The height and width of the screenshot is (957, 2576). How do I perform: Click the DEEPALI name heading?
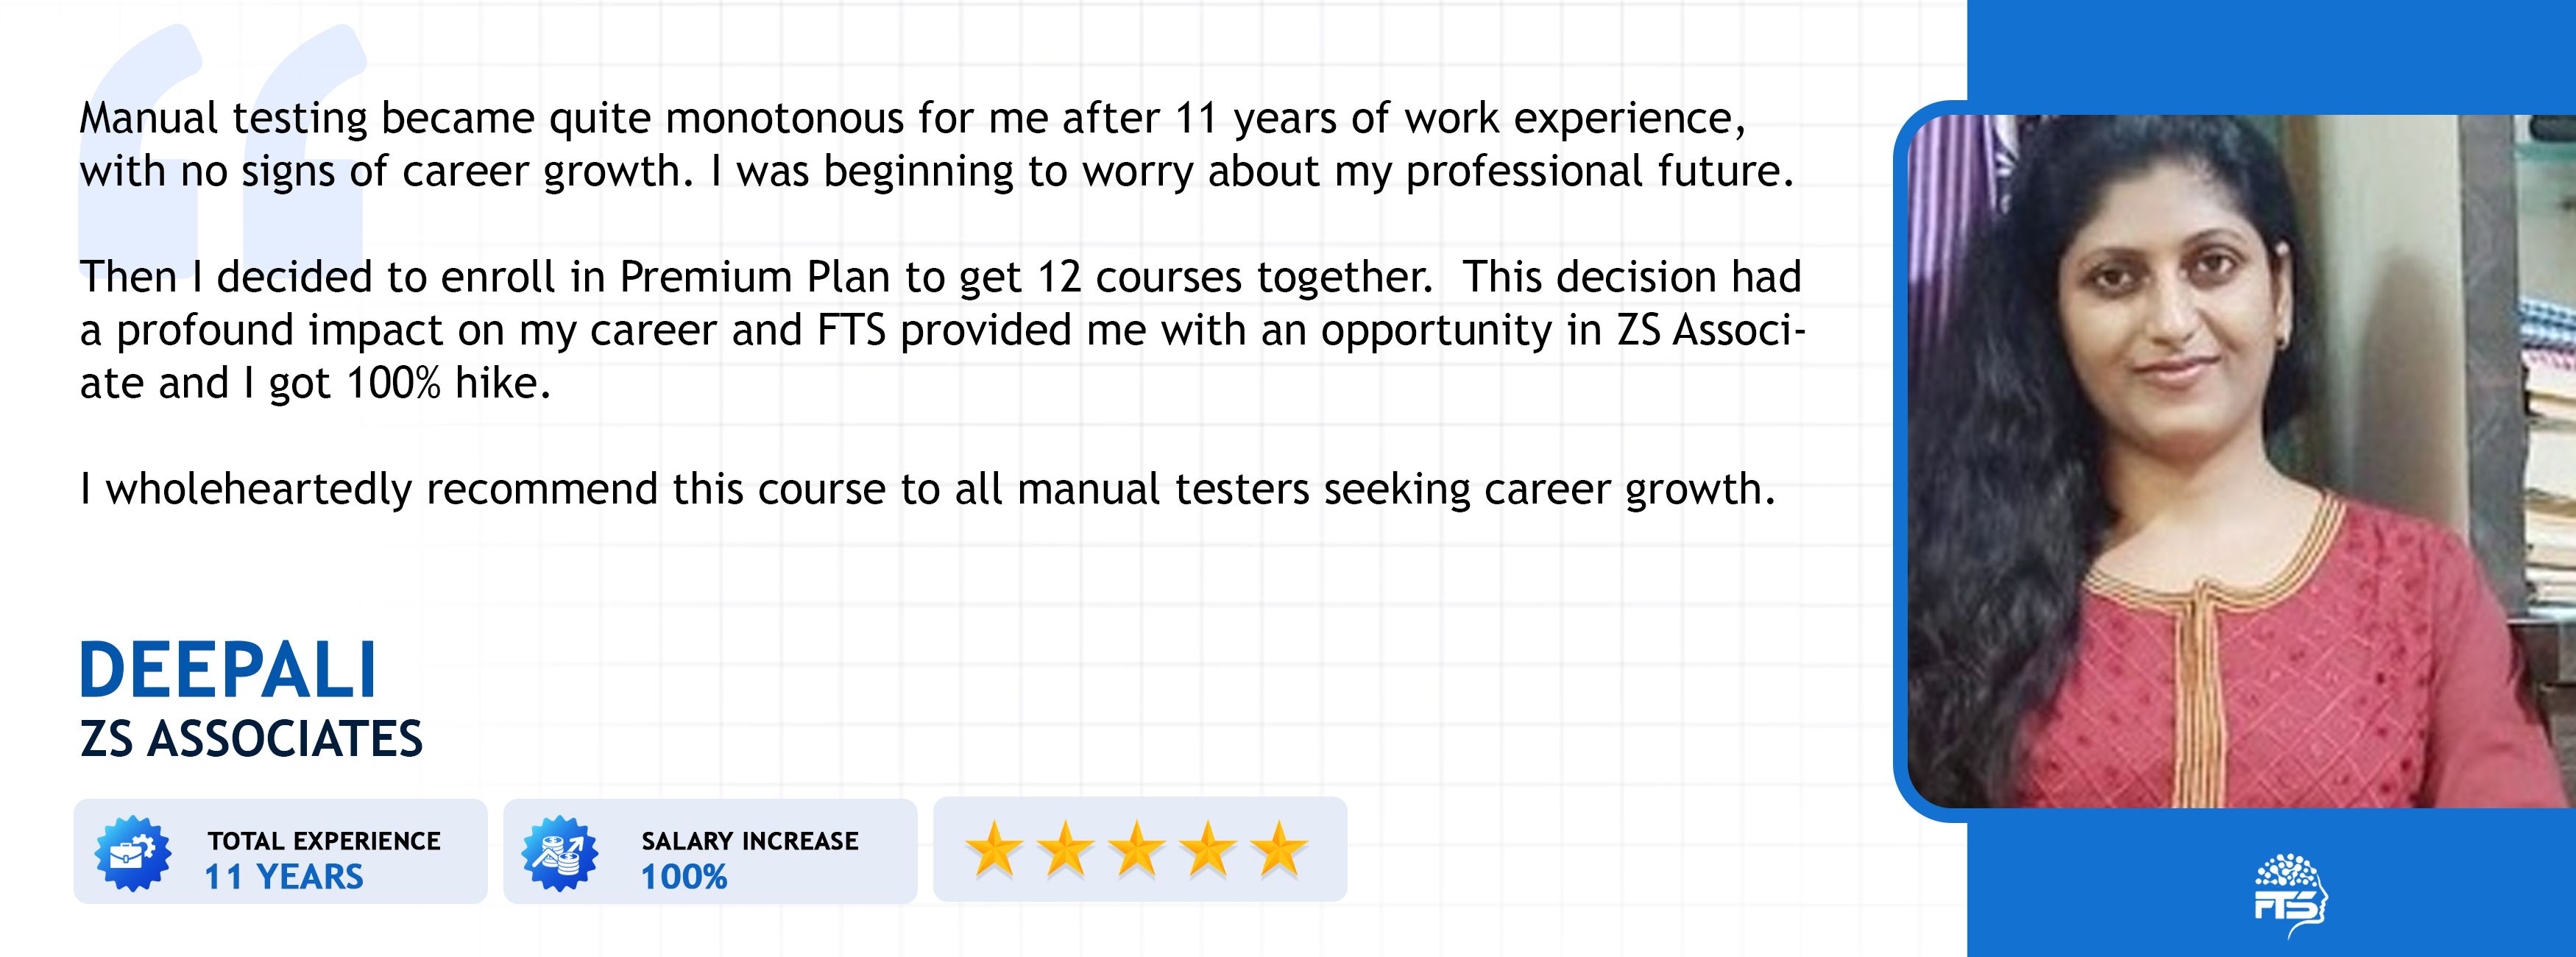click(228, 670)
